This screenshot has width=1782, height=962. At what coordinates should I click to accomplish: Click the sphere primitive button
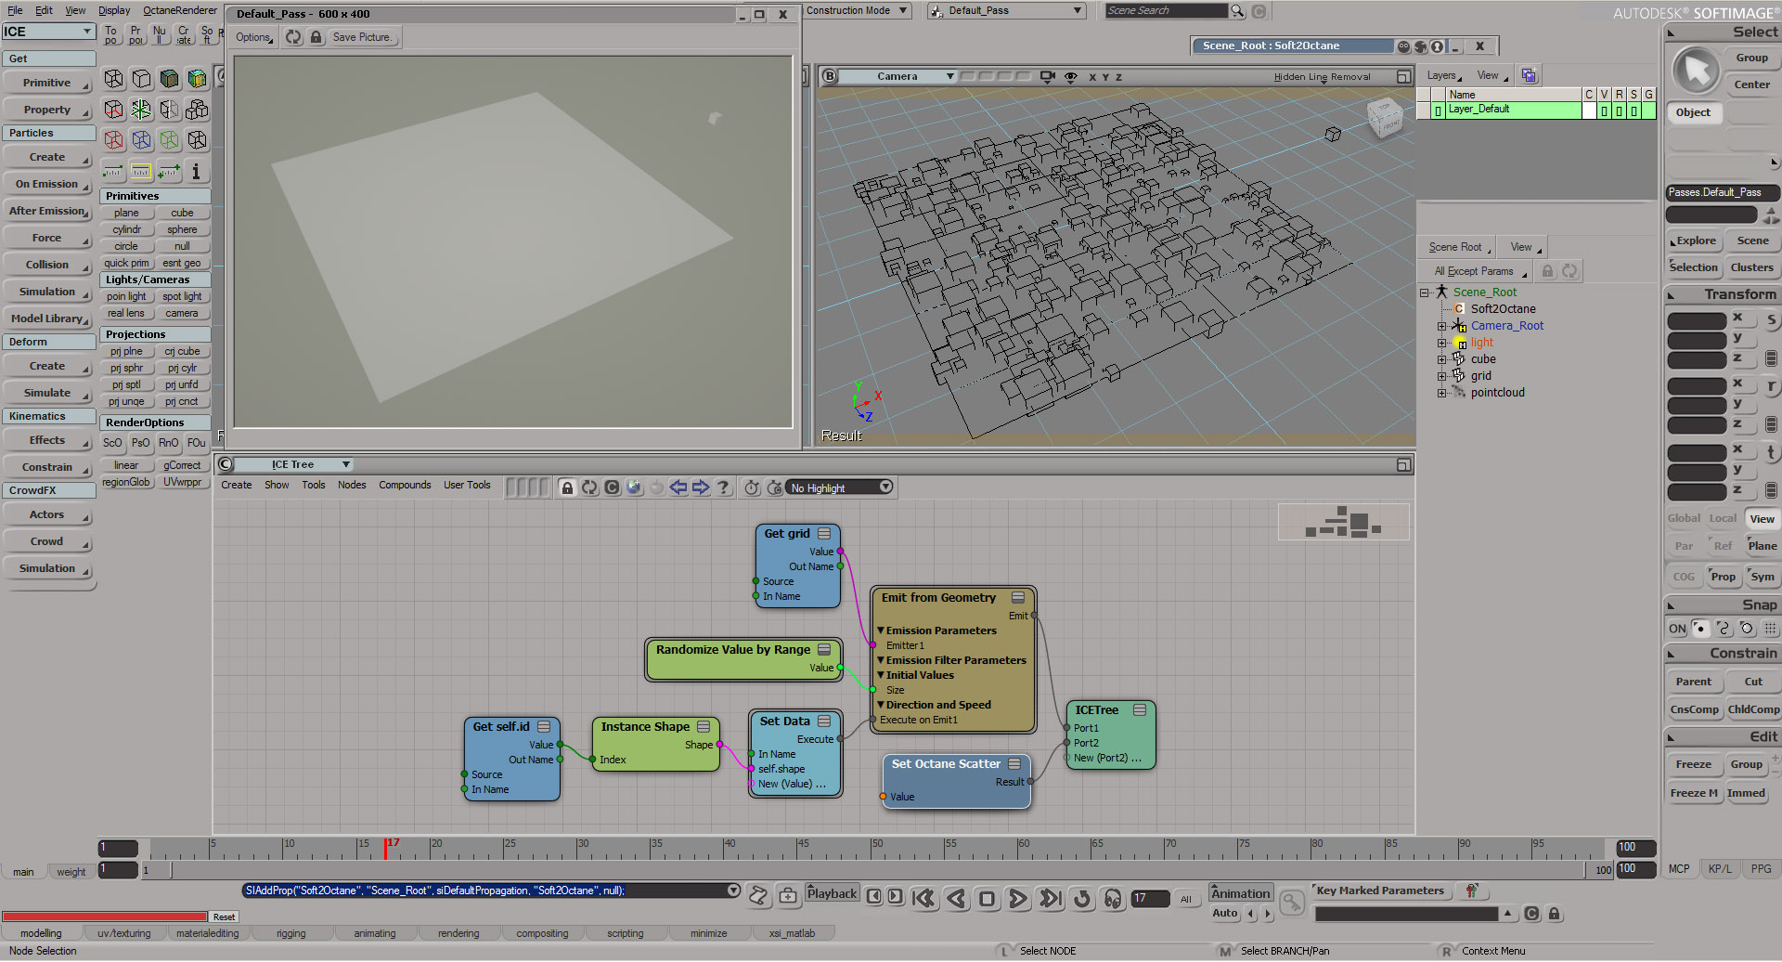183,230
